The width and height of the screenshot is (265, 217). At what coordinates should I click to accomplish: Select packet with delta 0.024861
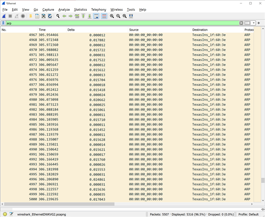[x=127, y=179]
